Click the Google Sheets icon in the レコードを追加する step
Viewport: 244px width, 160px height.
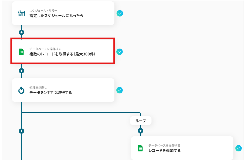(x=140, y=148)
